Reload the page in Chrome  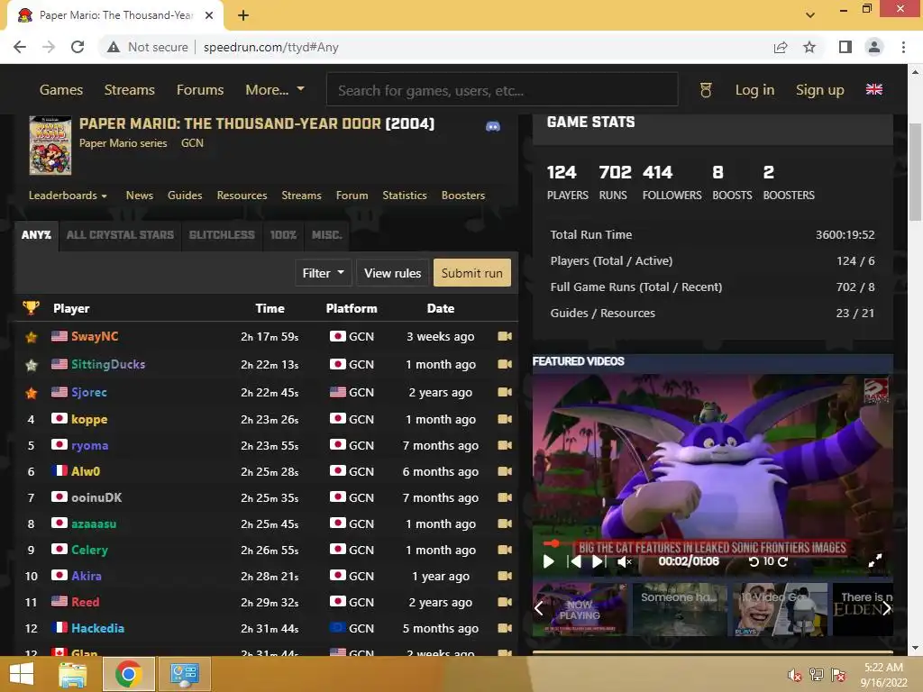coord(78,47)
